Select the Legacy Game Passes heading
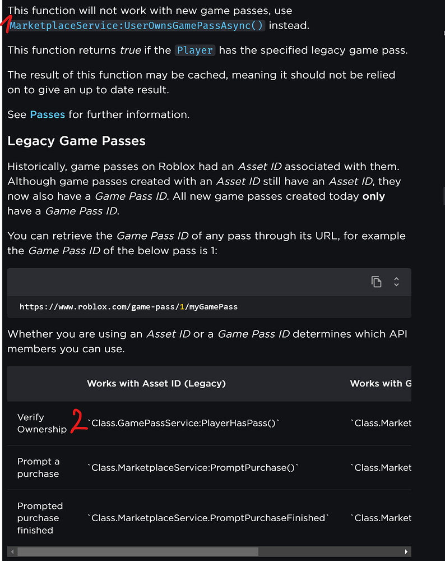445x561 pixels. point(76,141)
